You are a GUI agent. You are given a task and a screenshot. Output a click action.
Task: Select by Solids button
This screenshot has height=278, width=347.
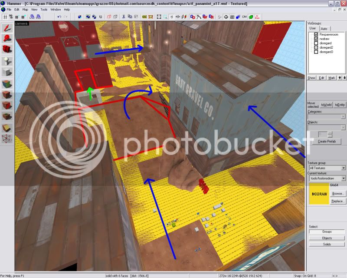coord(327,244)
